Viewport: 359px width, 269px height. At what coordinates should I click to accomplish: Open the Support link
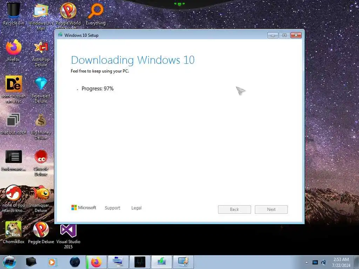point(113,208)
